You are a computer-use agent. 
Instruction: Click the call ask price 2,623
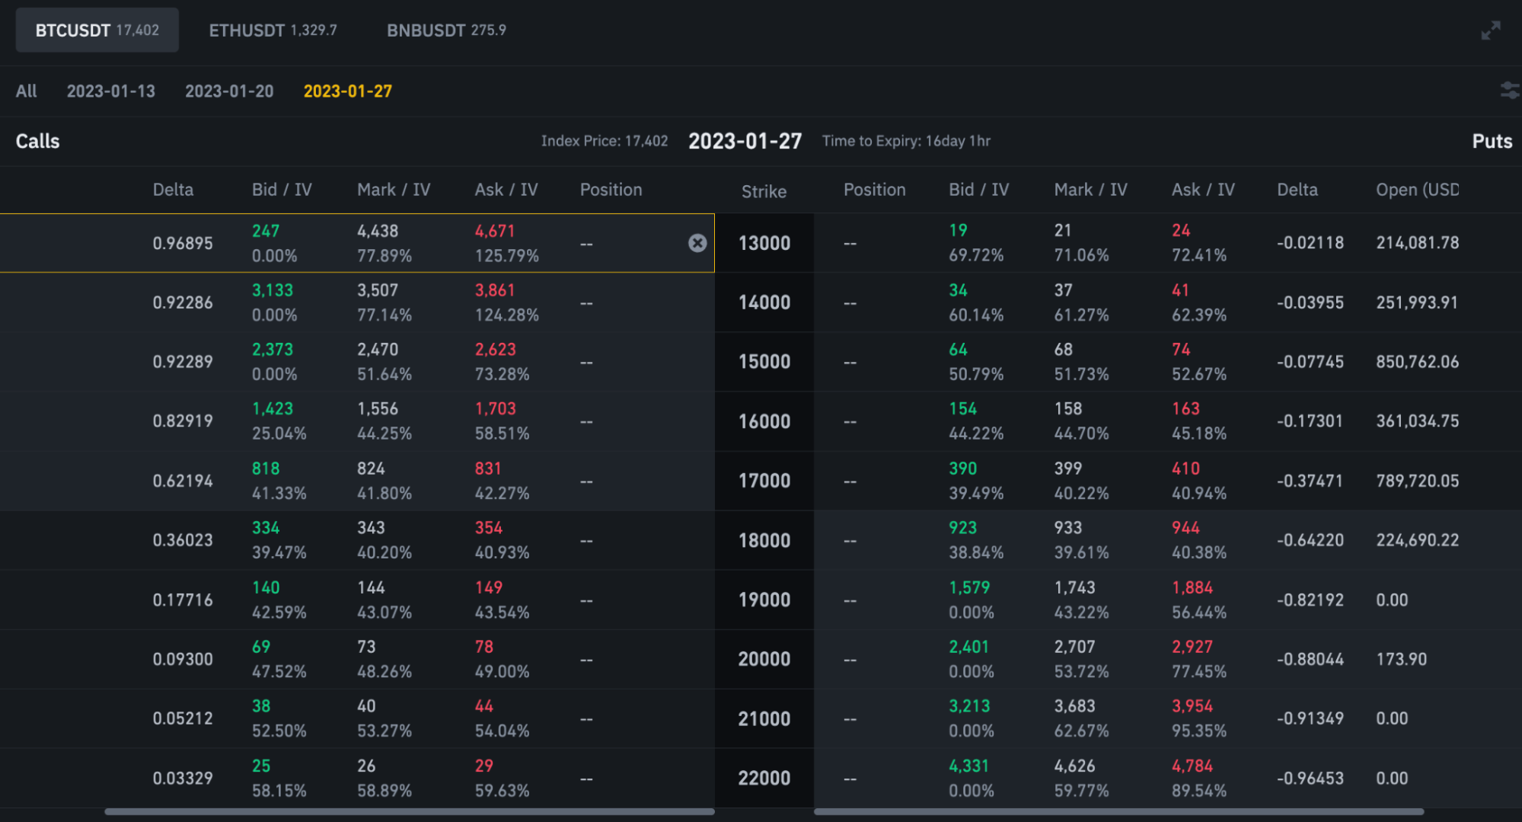coord(495,350)
